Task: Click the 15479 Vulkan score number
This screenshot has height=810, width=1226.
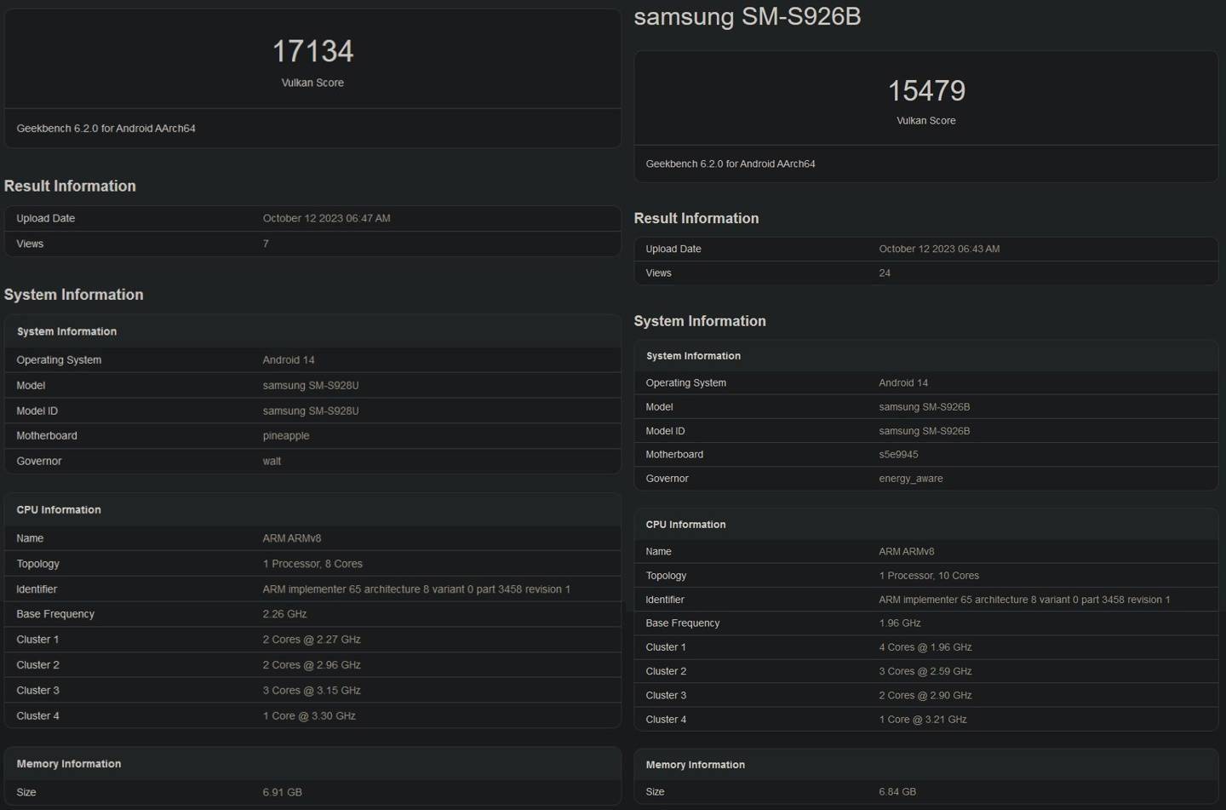Action: pyautogui.click(x=926, y=91)
